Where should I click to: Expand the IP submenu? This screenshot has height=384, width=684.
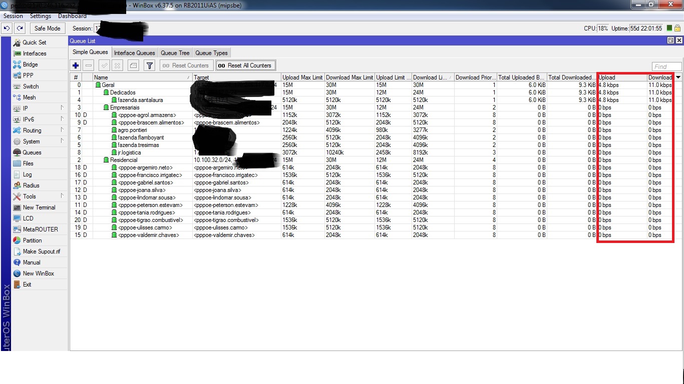coord(62,108)
